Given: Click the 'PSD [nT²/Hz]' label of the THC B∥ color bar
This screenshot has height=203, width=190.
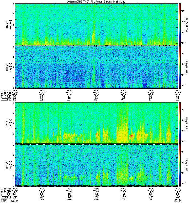Looking at the screenshot, I should point(187,165).
